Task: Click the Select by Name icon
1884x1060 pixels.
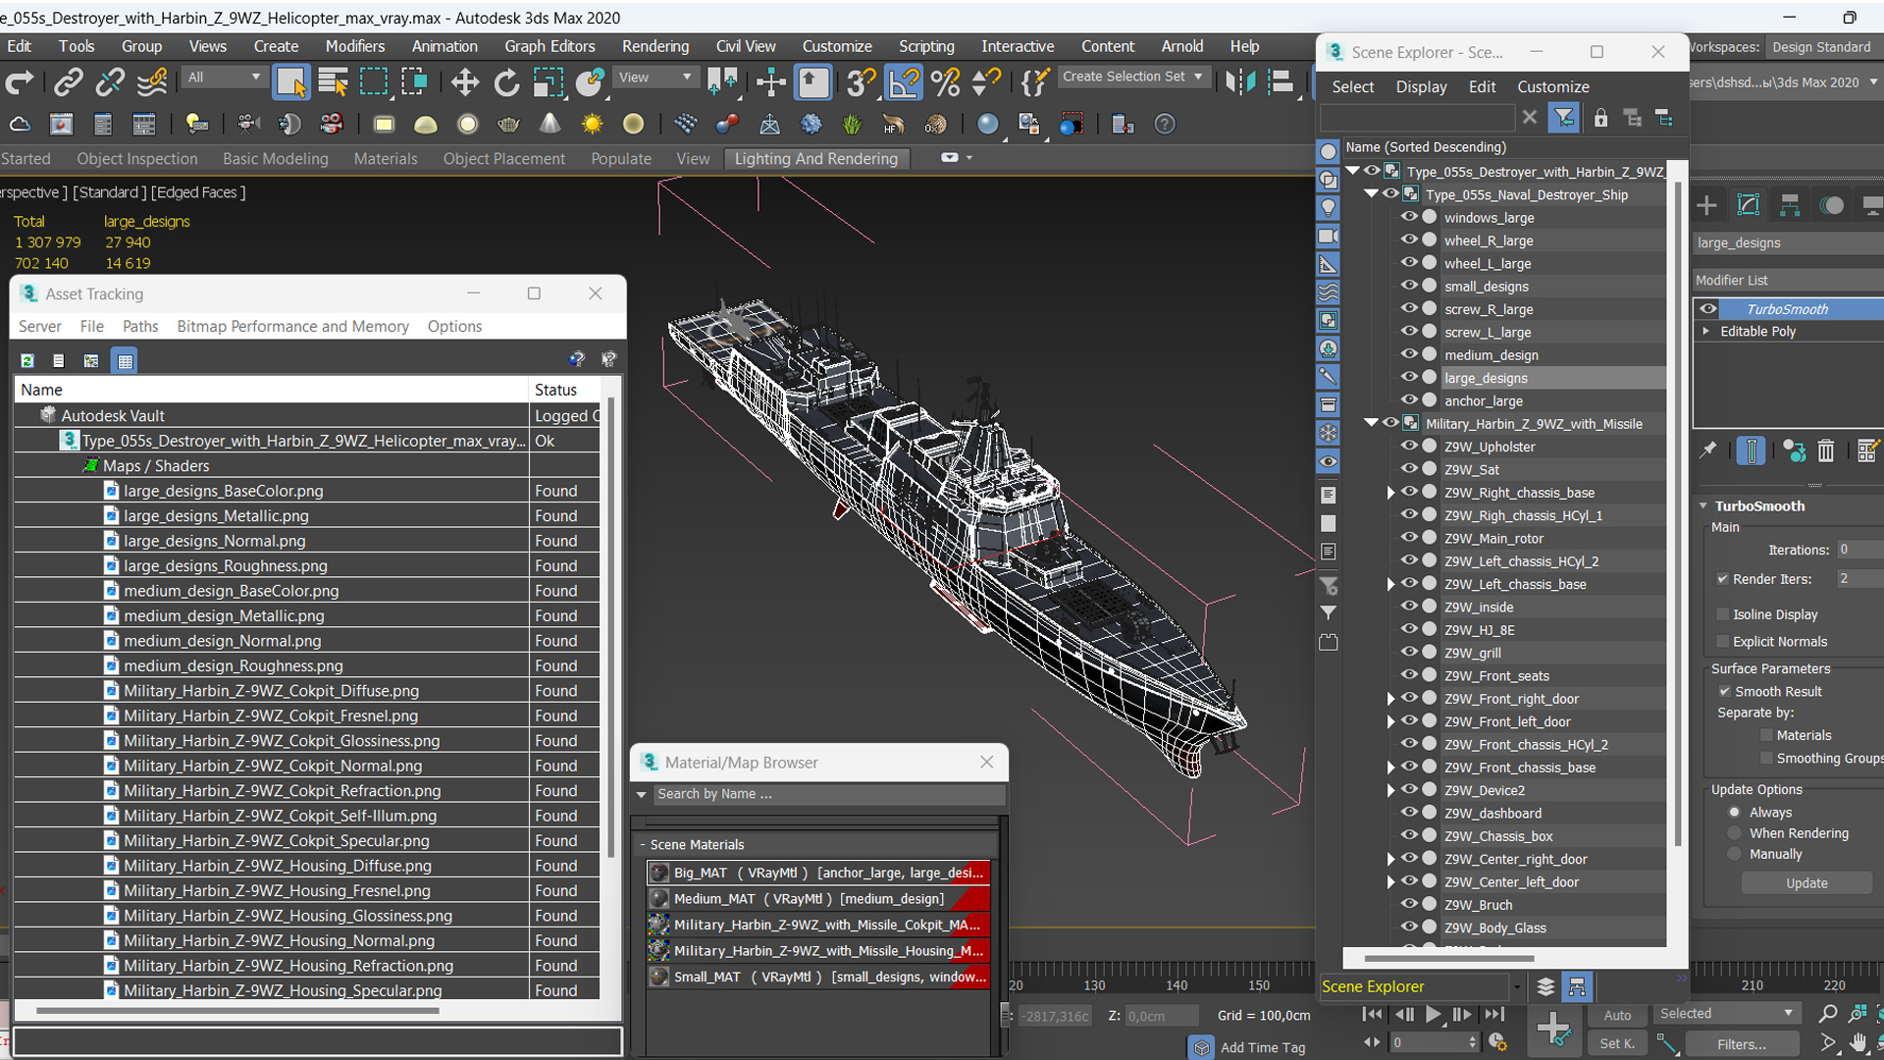Action: point(334,82)
